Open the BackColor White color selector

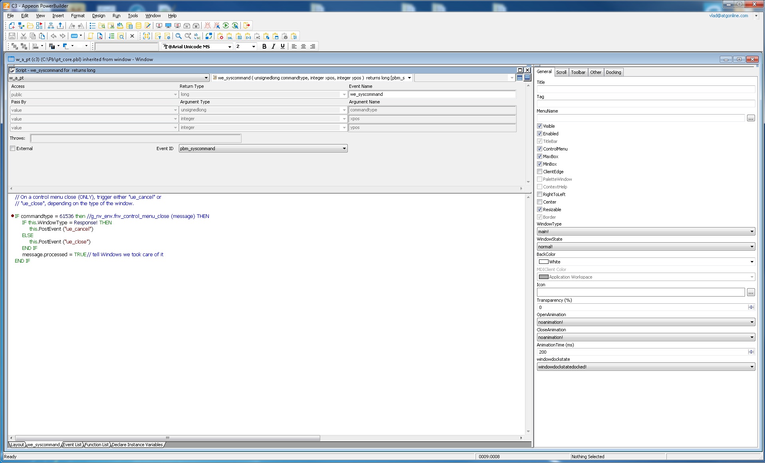(x=751, y=262)
